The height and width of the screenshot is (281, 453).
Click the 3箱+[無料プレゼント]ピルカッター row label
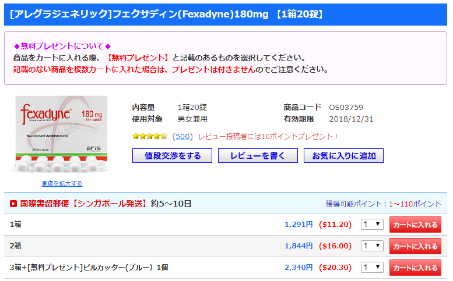point(89,268)
